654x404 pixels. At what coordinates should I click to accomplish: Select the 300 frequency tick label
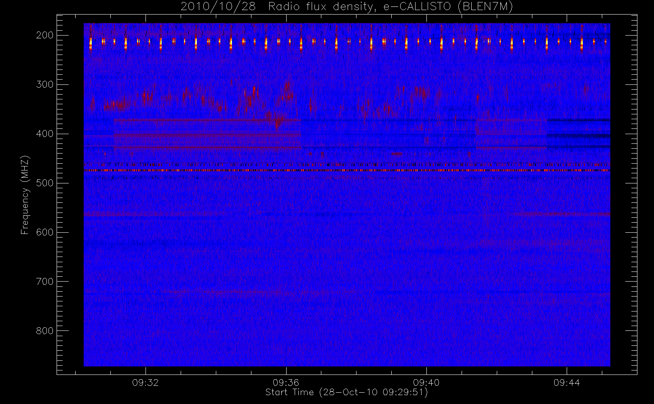[x=45, y=84]
